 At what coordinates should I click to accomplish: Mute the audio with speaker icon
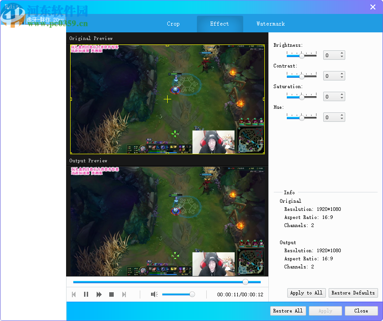154,294
